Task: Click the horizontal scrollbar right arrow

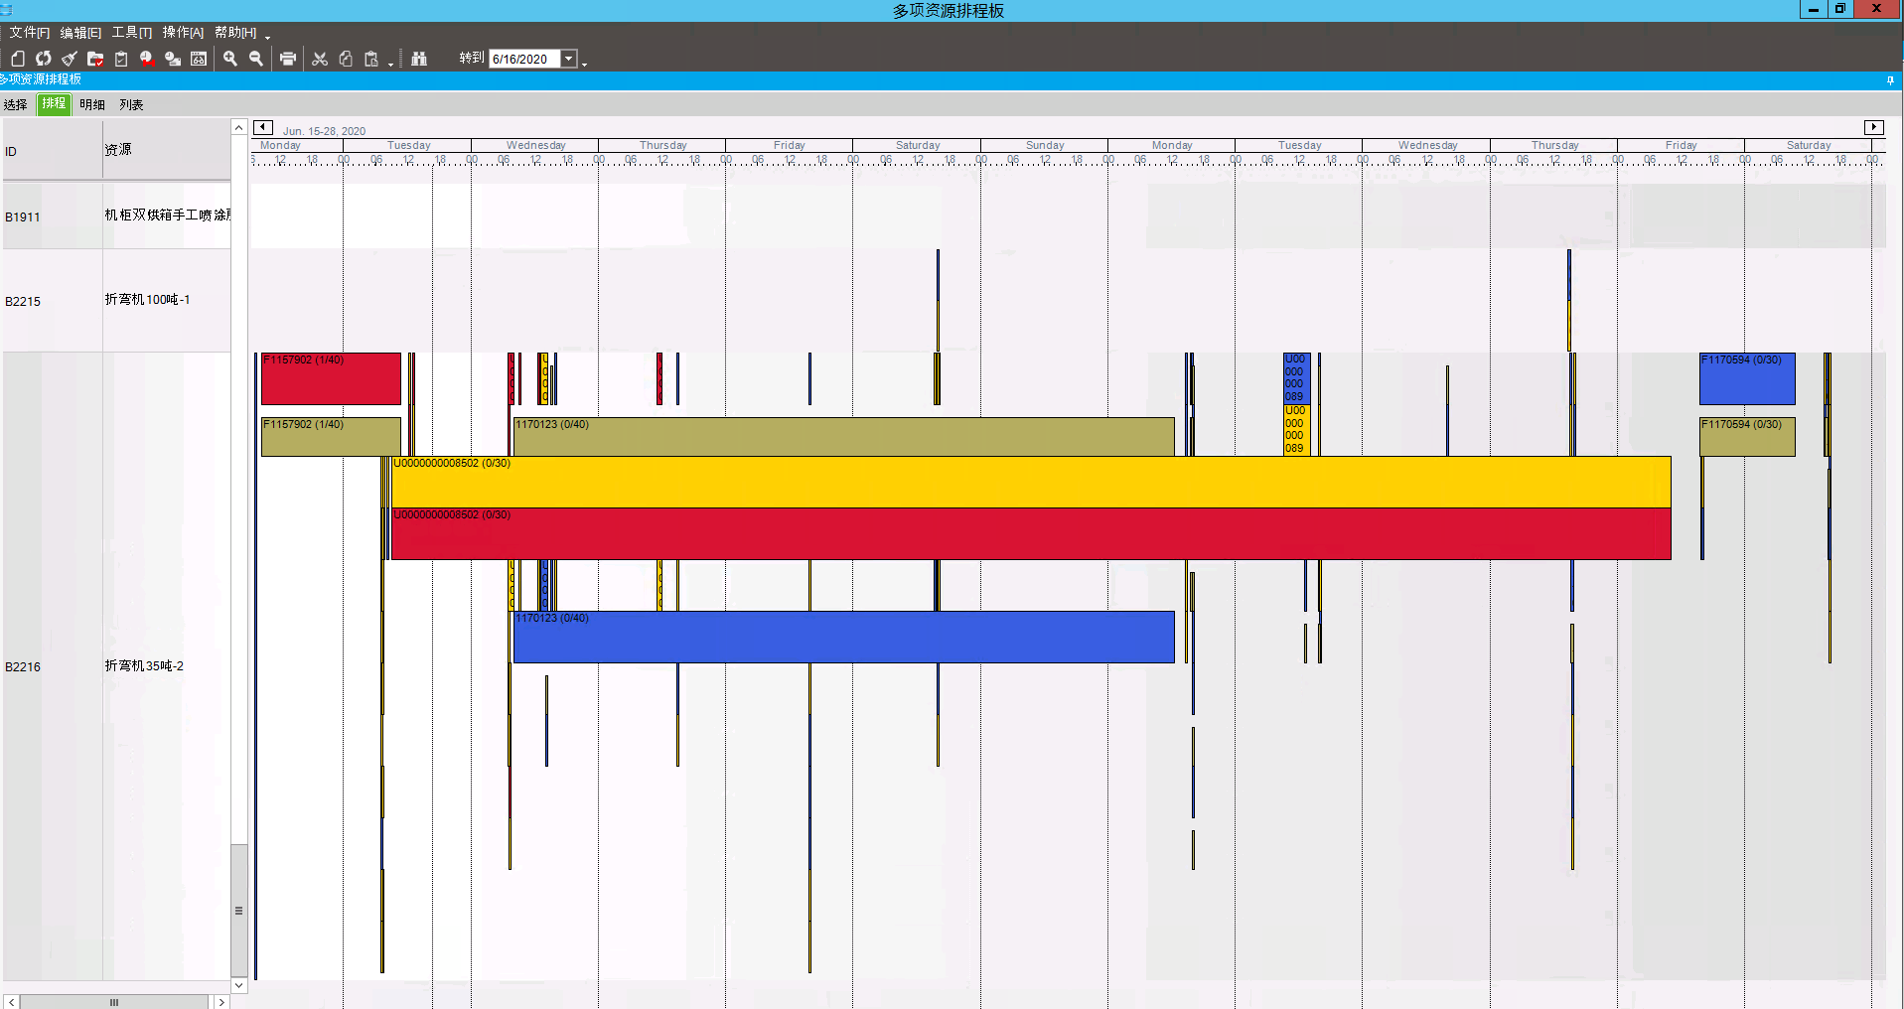Action: pos(221,1002)
